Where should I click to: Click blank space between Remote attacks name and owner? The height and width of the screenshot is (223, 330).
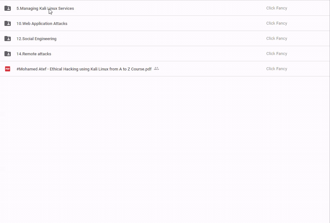click(x=158, y=54)
